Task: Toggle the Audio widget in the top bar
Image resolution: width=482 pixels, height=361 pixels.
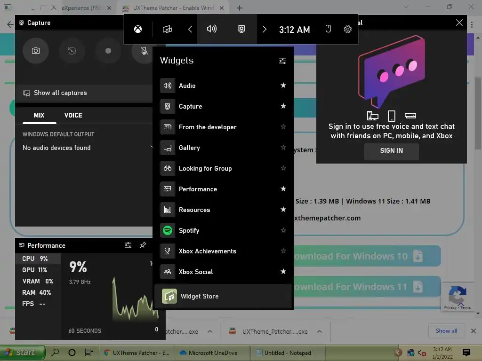Action: (212, 29)
